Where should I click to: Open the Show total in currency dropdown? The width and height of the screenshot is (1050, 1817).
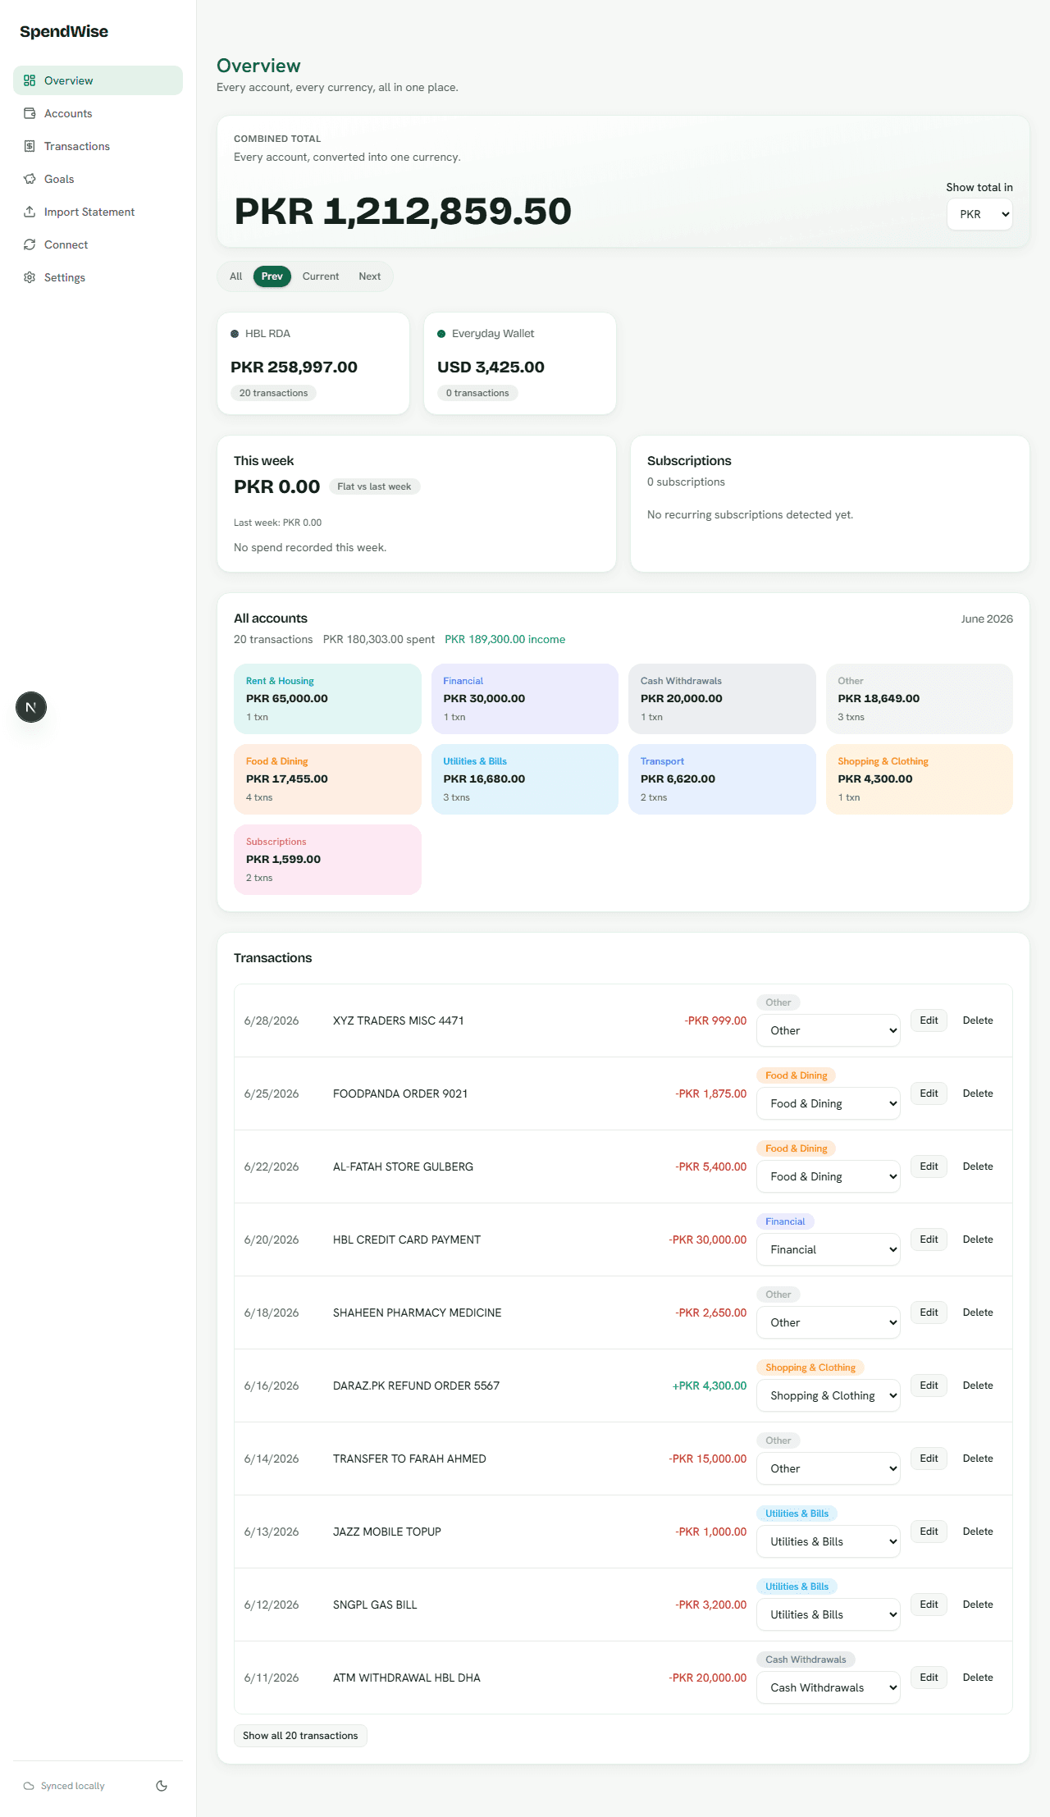point(979,214)
